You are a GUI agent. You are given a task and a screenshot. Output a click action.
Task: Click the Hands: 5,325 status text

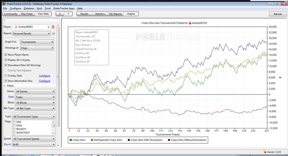tap(274, 152)
